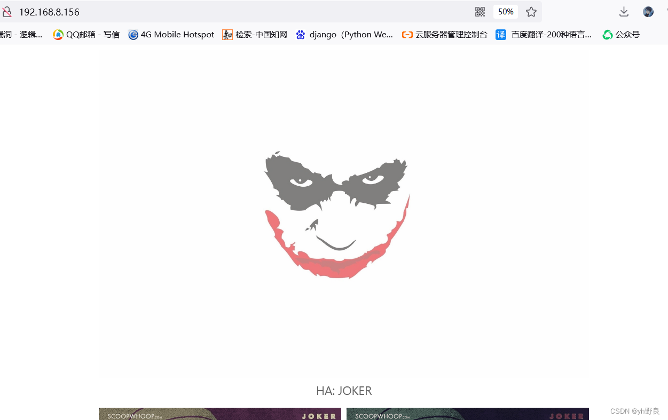668x420 pixels.
Task: Click the insecure connection lock icon
Action: [6, 12]
